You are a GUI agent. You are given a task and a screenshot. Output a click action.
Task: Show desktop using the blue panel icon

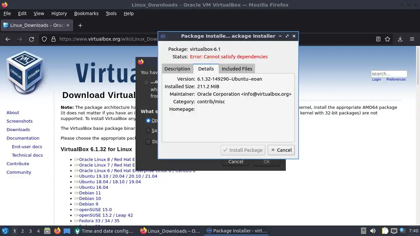pos(67,231)
